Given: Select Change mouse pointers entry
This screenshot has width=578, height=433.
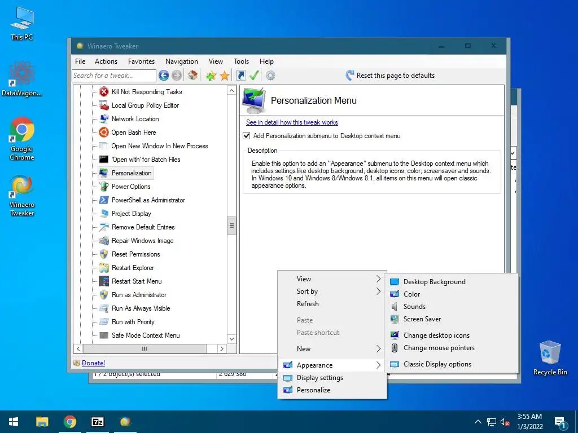Looking at the screenshot, I should [x=451, y=348].
